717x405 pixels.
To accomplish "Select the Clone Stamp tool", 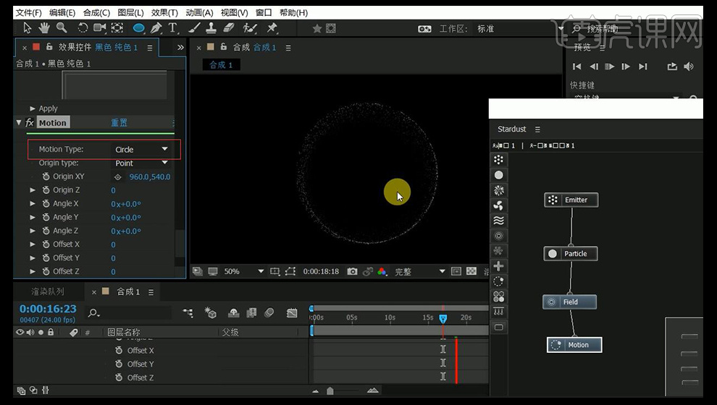I will click(211, 28).
